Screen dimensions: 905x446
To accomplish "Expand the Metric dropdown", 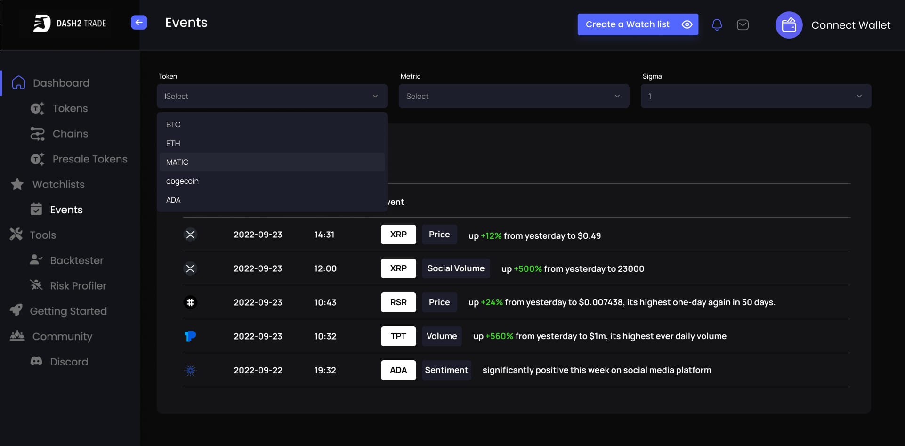I will point(514,96).
